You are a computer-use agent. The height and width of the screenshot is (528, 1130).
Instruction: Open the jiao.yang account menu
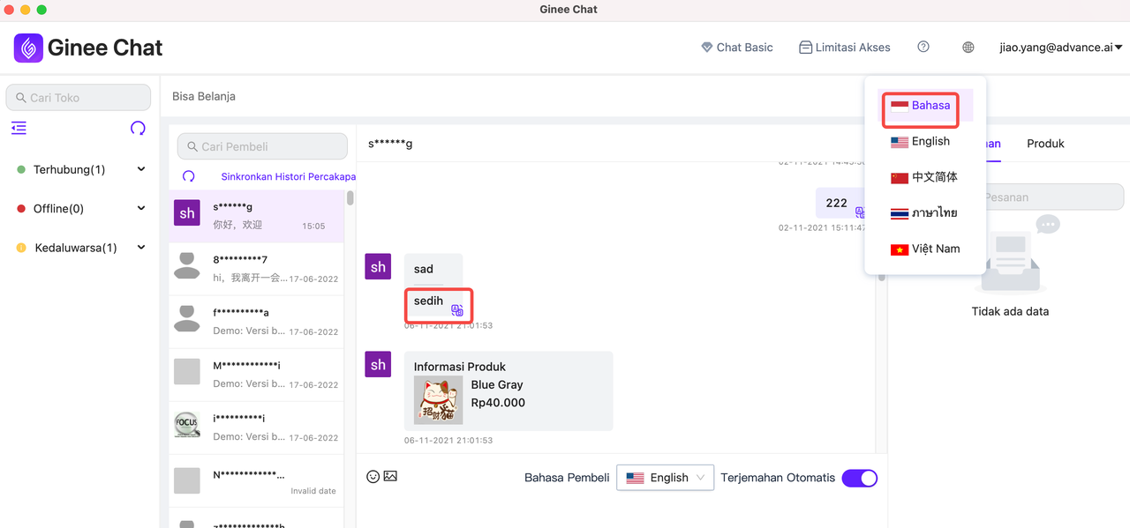coord(1059,47)
